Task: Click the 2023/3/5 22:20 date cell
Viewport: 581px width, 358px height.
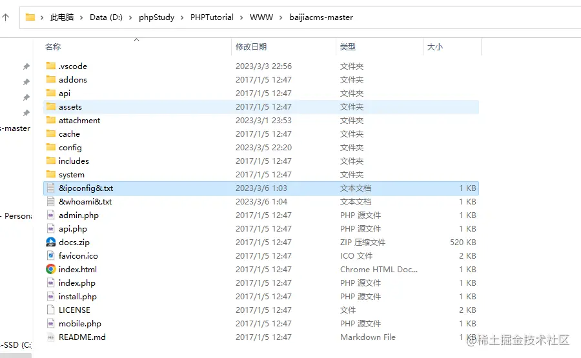Action: click(263, 147)
